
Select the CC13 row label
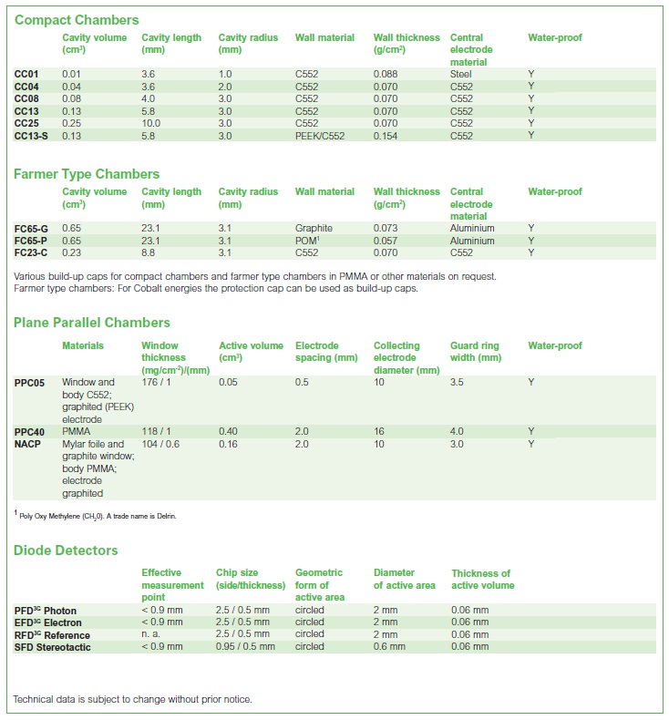[x=26, y=111]
